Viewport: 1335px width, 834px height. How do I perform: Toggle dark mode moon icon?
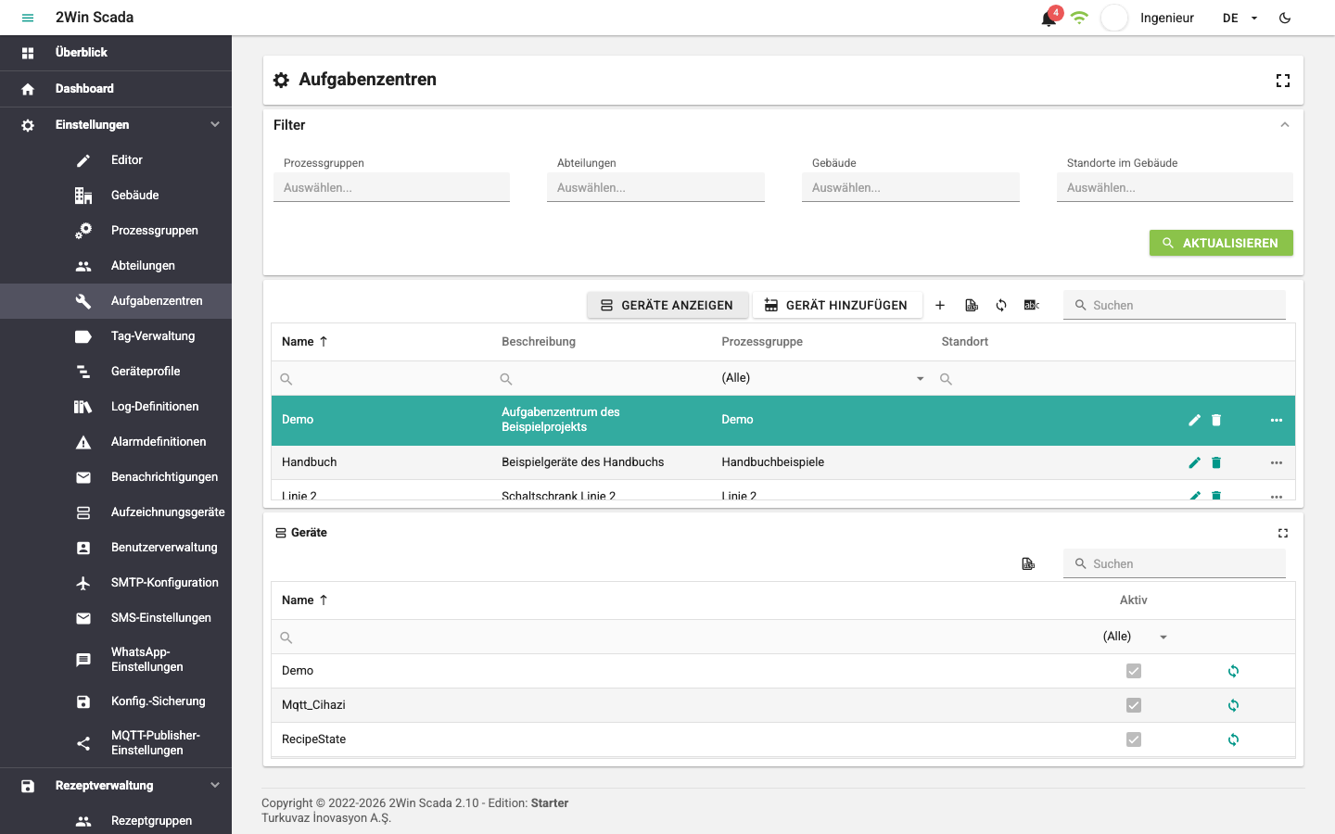coord(1285,18)
